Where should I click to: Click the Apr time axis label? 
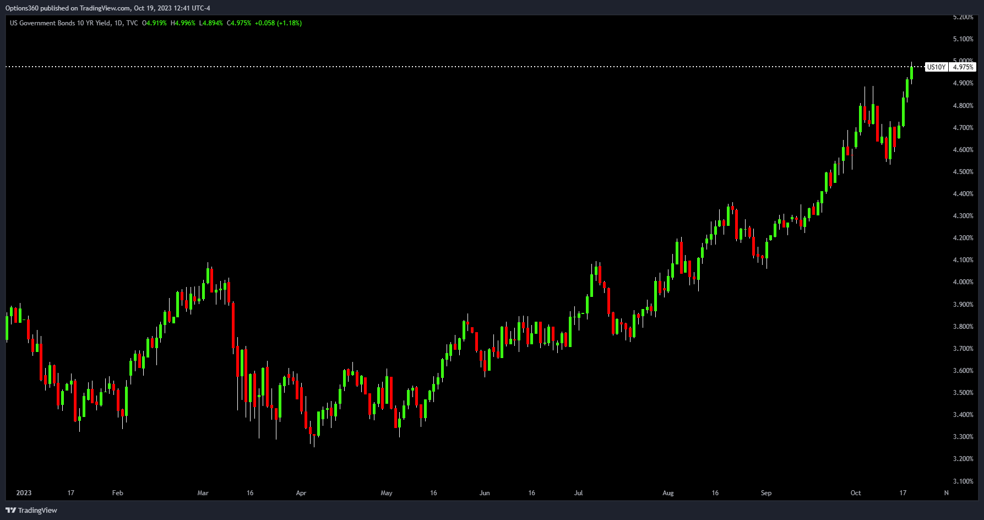(301, 493)
